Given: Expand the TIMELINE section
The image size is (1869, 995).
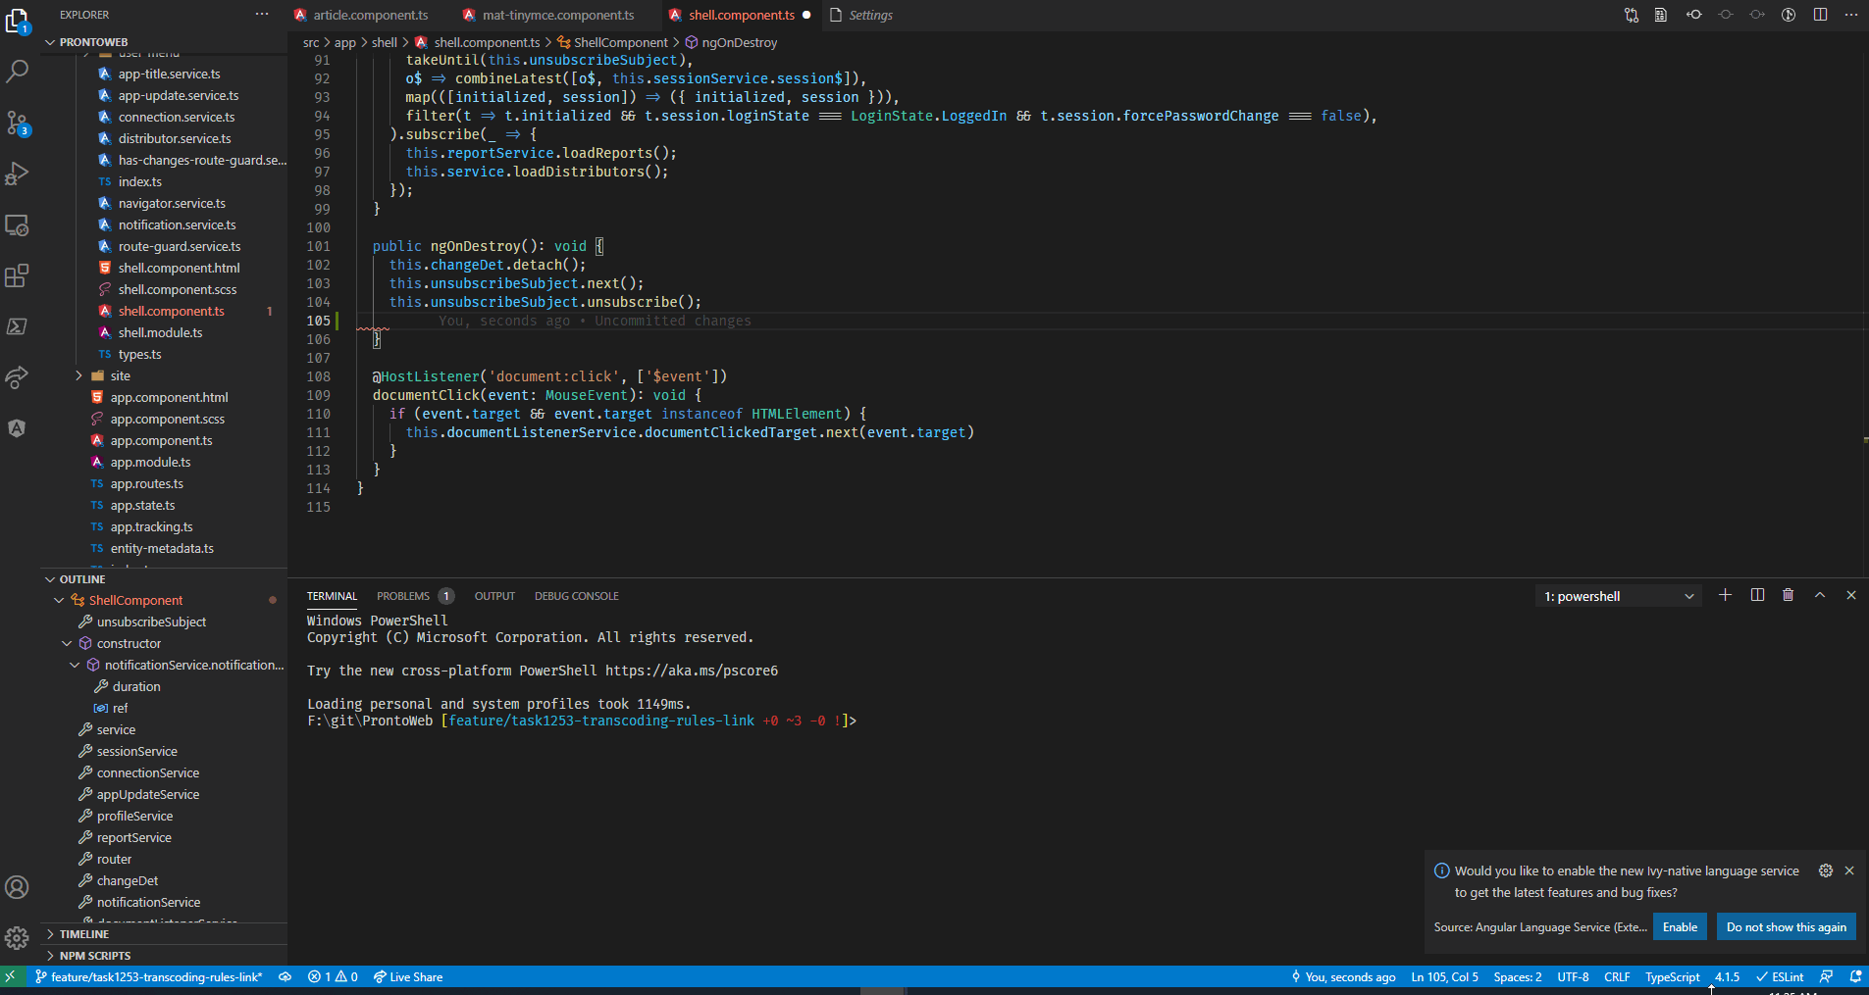Looking at the screenshot, I should [x=83, y=934].
